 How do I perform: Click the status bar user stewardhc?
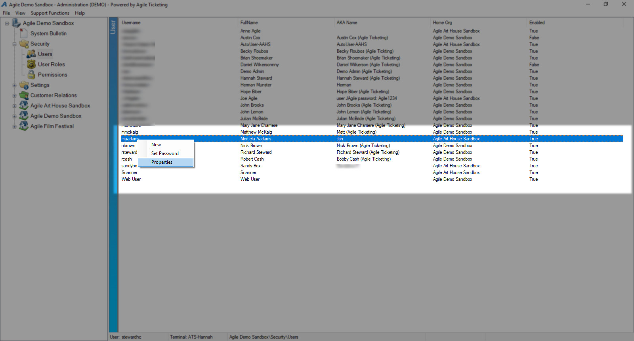126,337
